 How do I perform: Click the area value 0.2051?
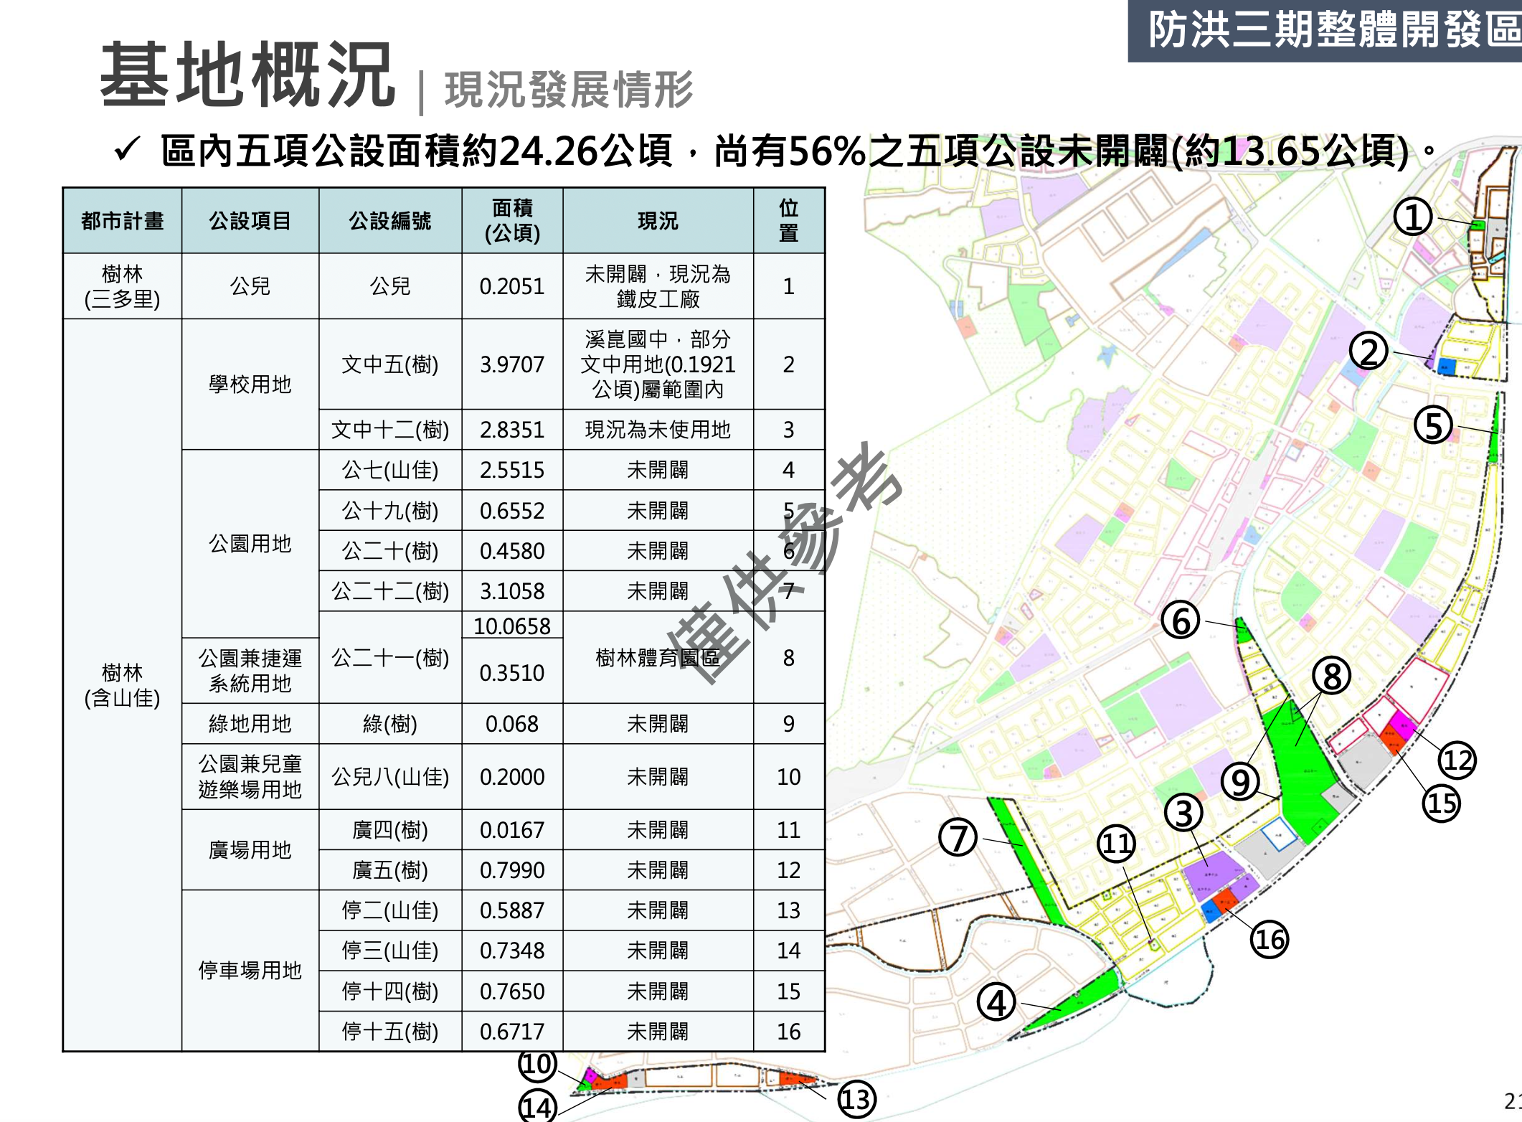[512, 286]
